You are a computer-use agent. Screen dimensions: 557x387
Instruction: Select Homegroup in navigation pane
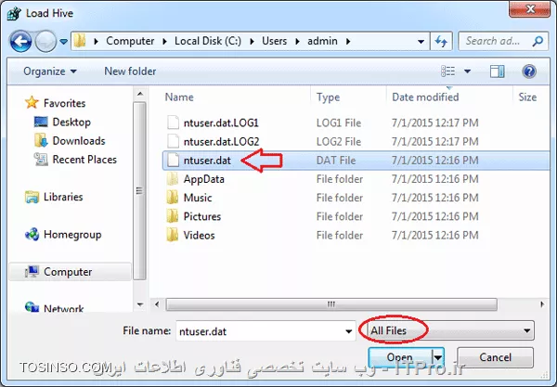tap(72, 235)
